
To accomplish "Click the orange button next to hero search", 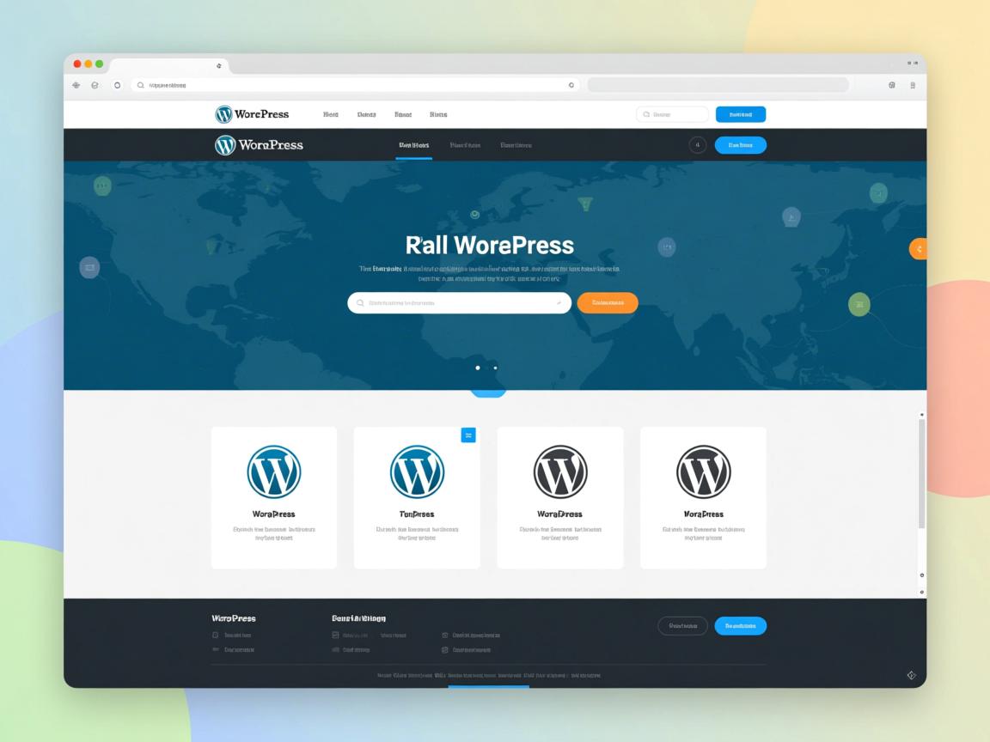I will [607, 302].
